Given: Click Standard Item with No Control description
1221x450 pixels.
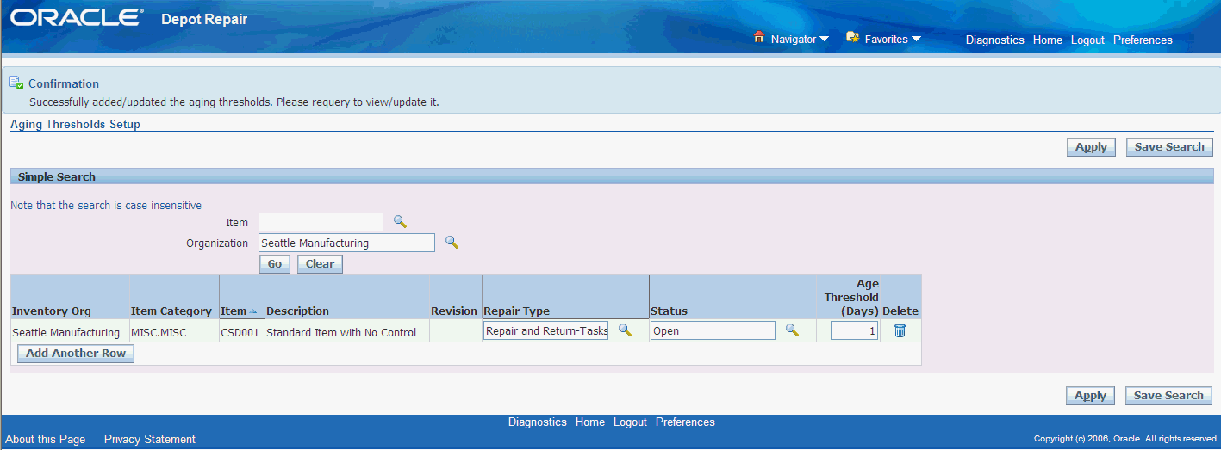Looking at the screenshot, I should (x=341, y=332).
